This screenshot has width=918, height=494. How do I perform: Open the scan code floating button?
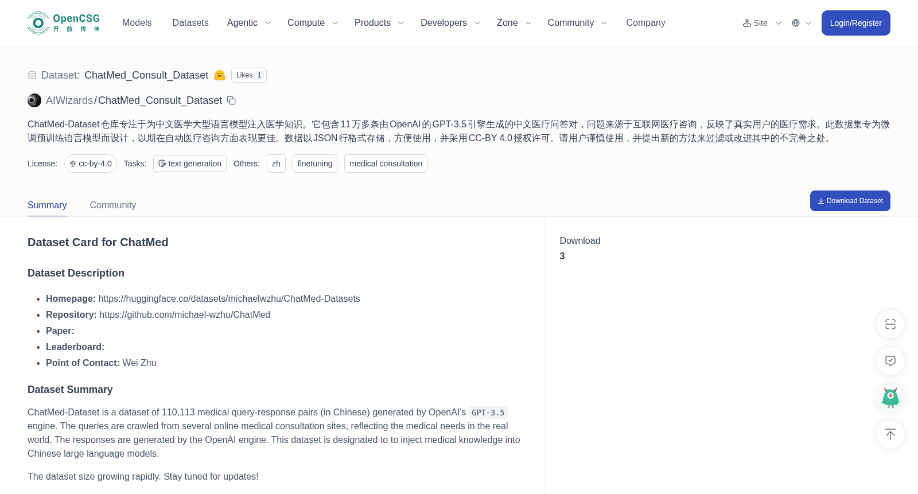(x=890, y=324)
